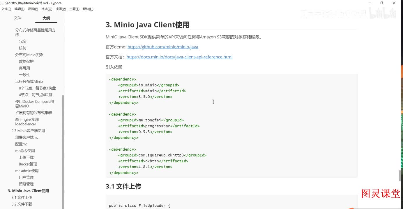This screenshot has height=209, width=403.
Task: Open the 文件(F) menu
Action: click(x=6, y=9)
